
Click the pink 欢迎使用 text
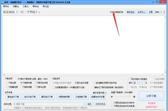coord(151,103)
